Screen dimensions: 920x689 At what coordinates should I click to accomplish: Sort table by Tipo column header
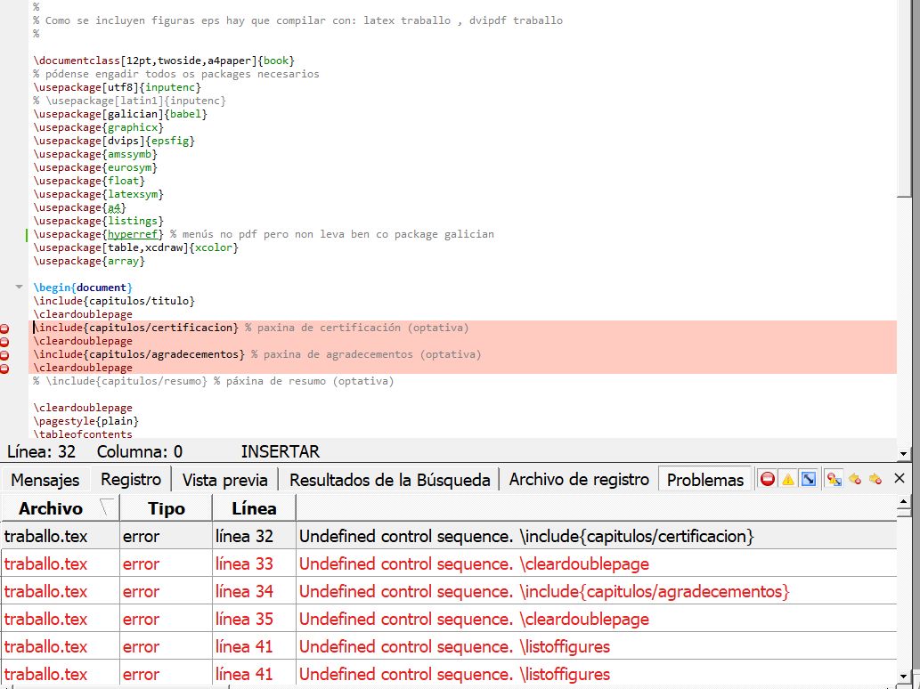[166, 507]
